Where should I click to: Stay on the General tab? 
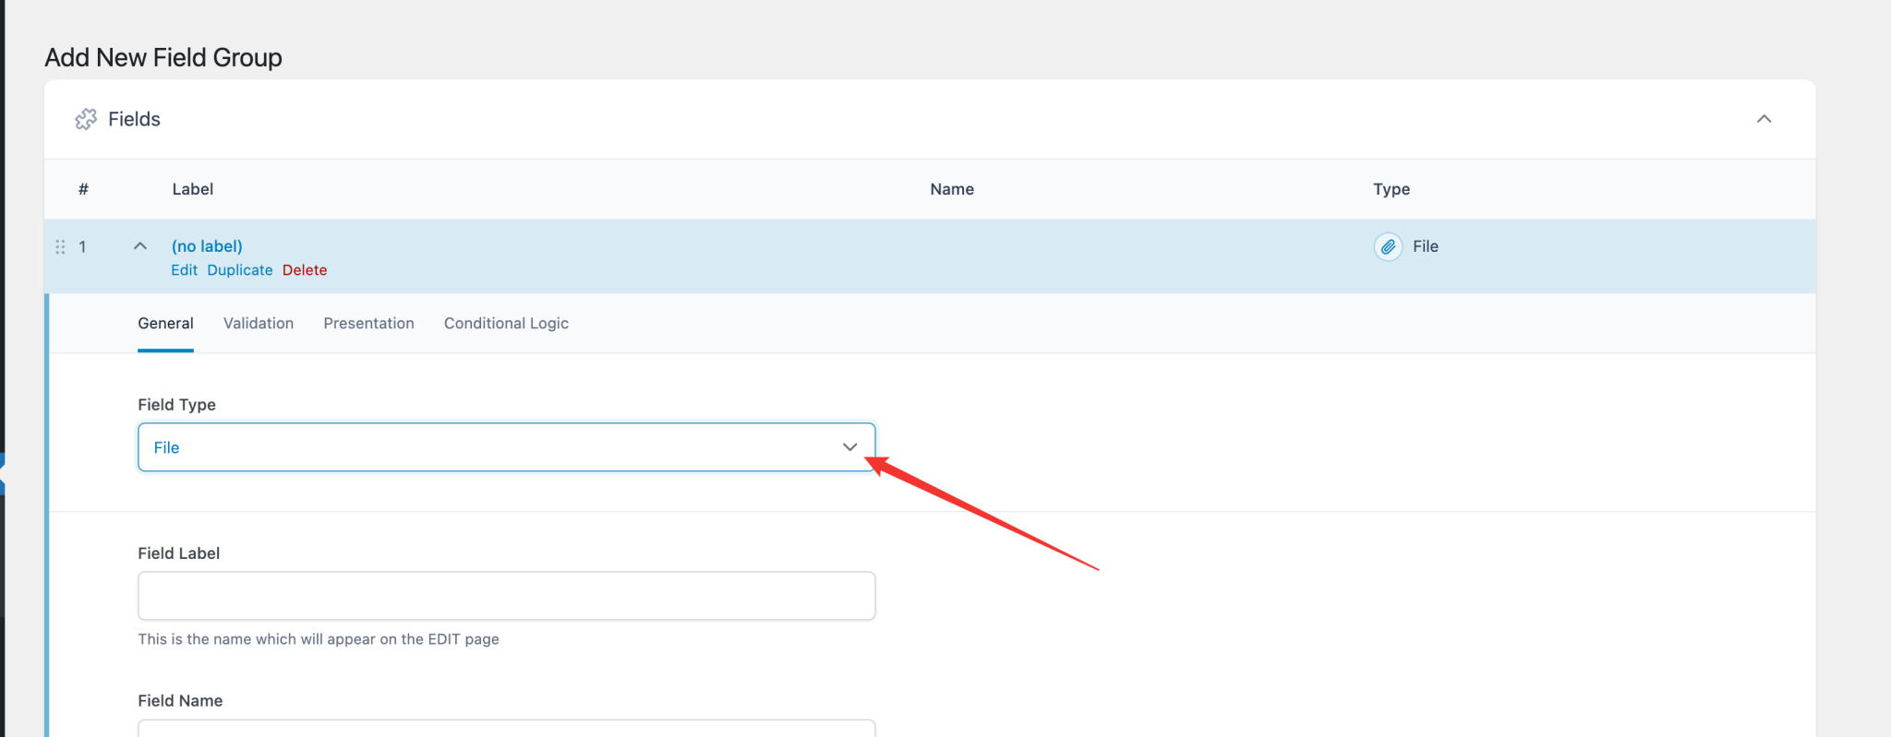(x=165, y=324)
